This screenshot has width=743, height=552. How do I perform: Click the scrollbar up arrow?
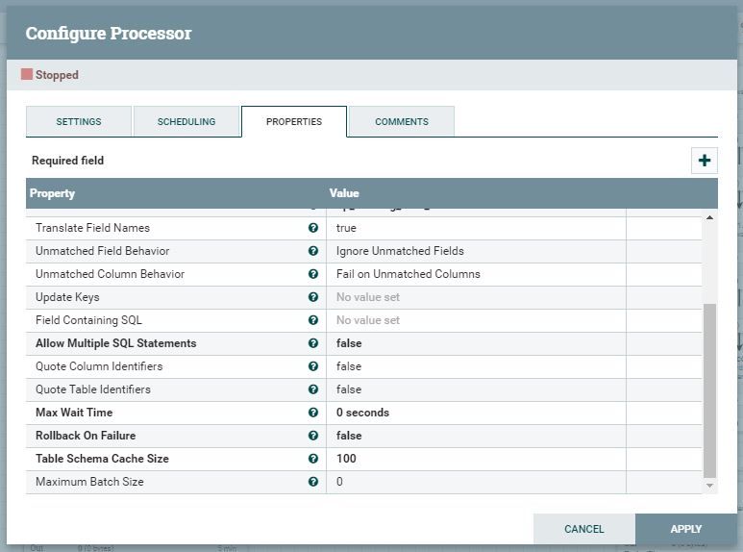coord(709,217)
